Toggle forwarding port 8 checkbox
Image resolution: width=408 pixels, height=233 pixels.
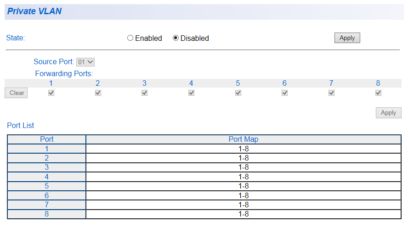pos(378,93)
